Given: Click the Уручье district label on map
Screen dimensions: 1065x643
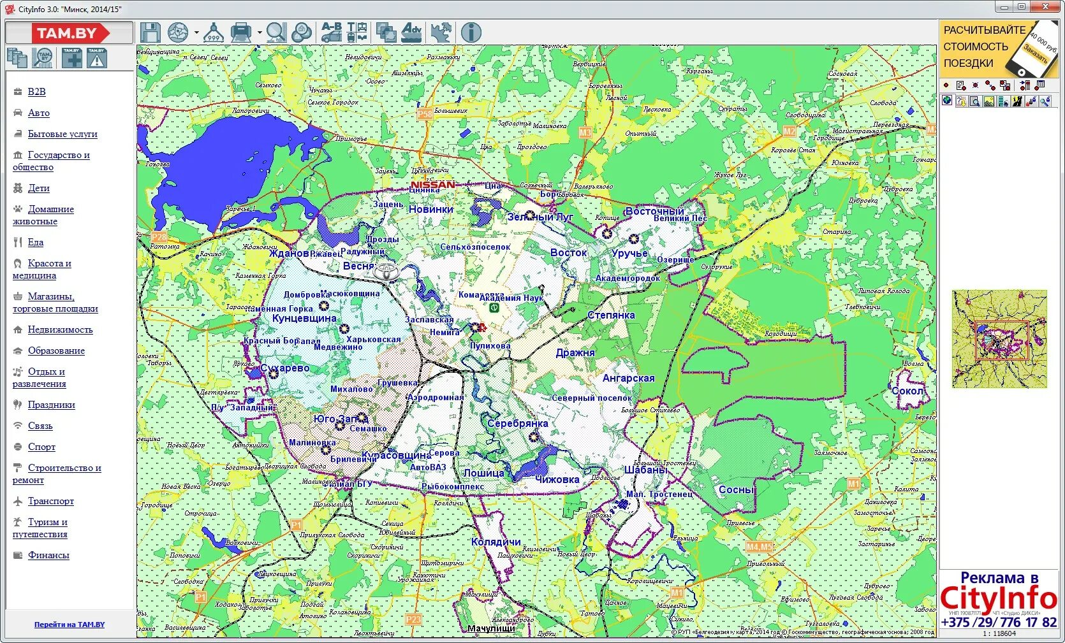Looking at the screenshot, I should point(629,254).
